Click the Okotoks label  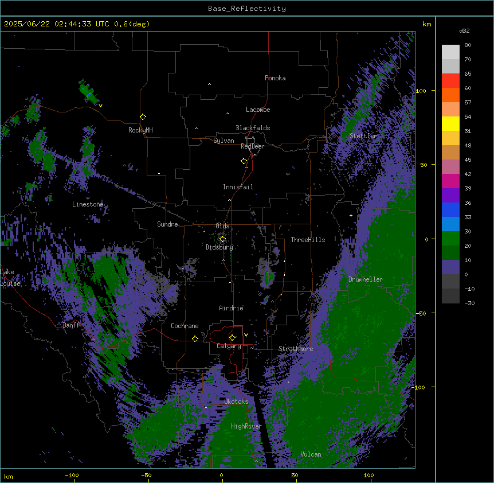pos(236,402)
